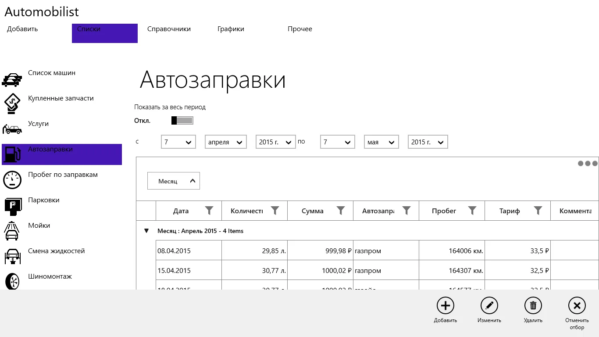
Task: Click the Месяц grouping chip
Action: tap(174, 181)
